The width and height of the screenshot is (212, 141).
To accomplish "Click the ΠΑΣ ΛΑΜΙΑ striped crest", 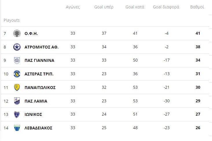I will point(17,101).
